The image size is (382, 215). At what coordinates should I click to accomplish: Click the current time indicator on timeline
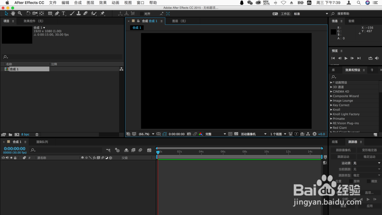point(158,152)
